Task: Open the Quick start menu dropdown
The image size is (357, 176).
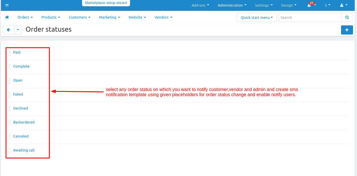Action: tap(257, 17)
